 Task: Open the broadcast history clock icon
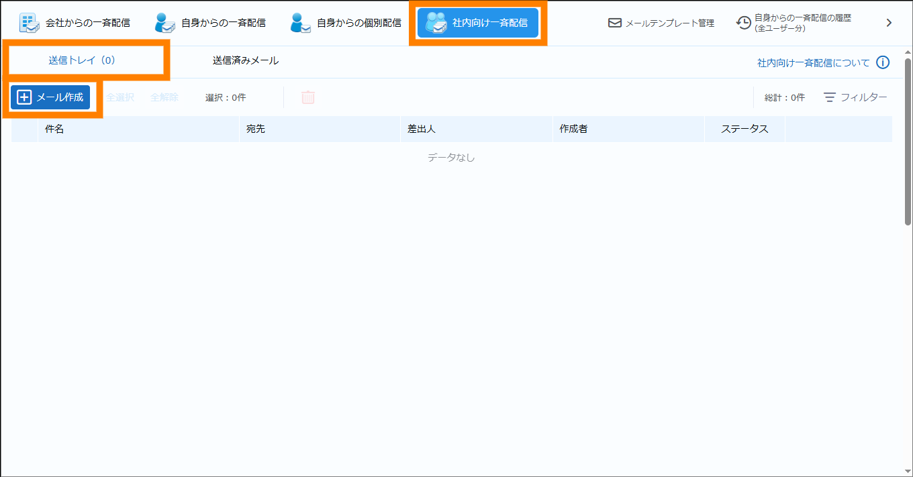[x=744, y=23]
